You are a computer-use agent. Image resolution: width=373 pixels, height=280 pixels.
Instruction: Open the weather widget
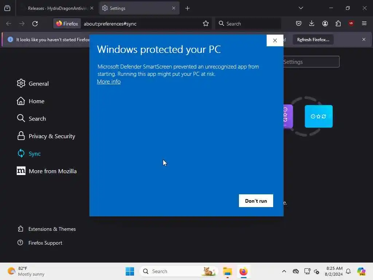click(x=26, y=271)
